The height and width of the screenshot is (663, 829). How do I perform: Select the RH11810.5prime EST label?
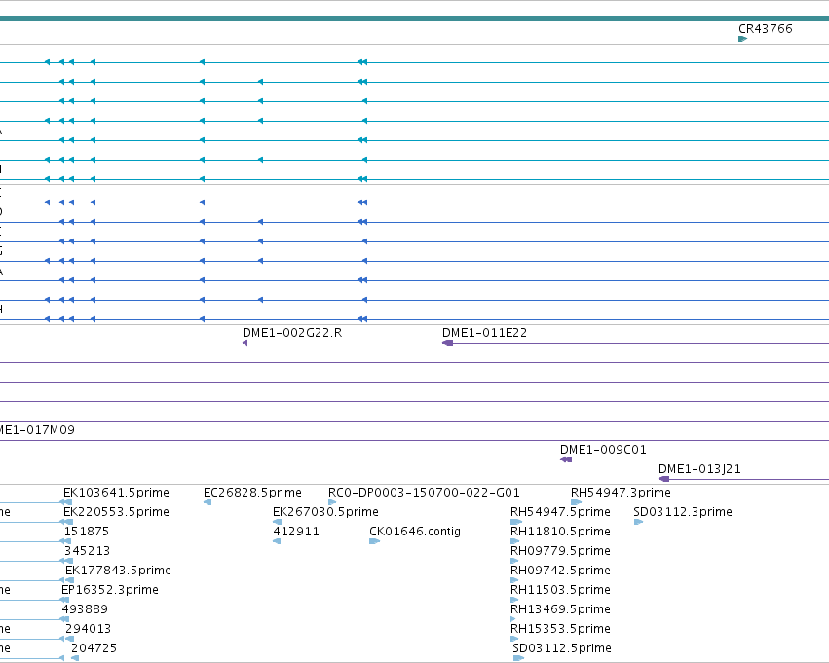click(x=560, y=532)
